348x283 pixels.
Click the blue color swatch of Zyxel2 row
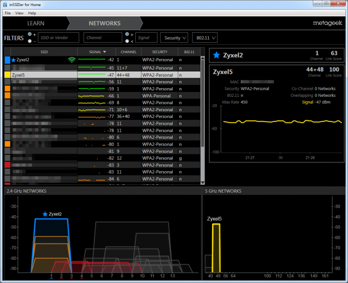7,60
